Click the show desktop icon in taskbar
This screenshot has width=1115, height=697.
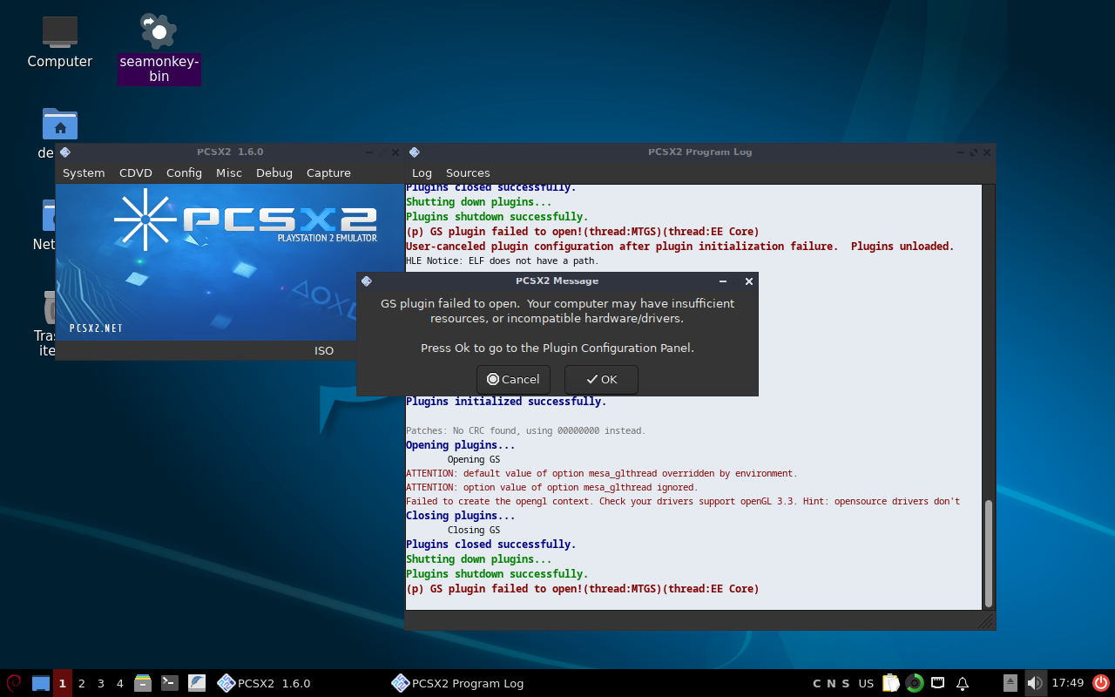pos(40,683)
